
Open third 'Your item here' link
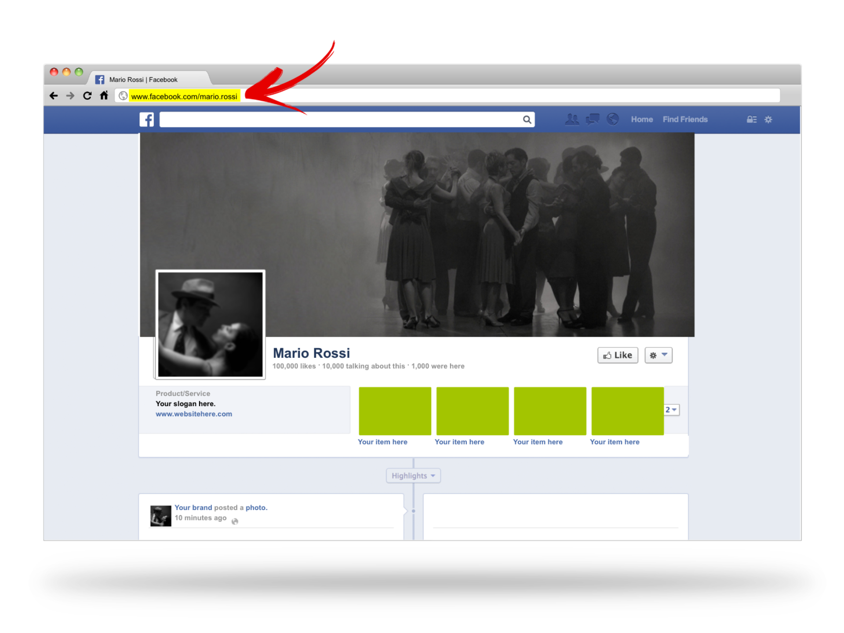coord(538,442)
